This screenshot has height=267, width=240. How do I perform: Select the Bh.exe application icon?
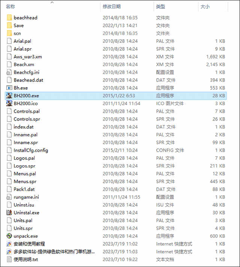click(9, 88)
